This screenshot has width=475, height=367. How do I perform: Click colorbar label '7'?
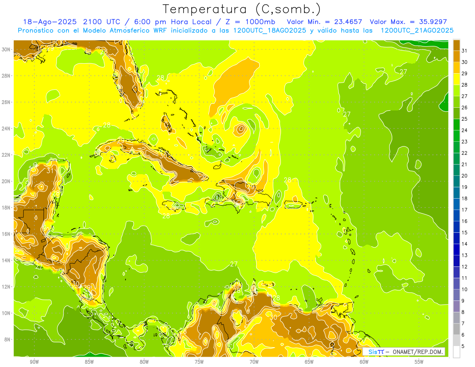(x=464, y=324)
